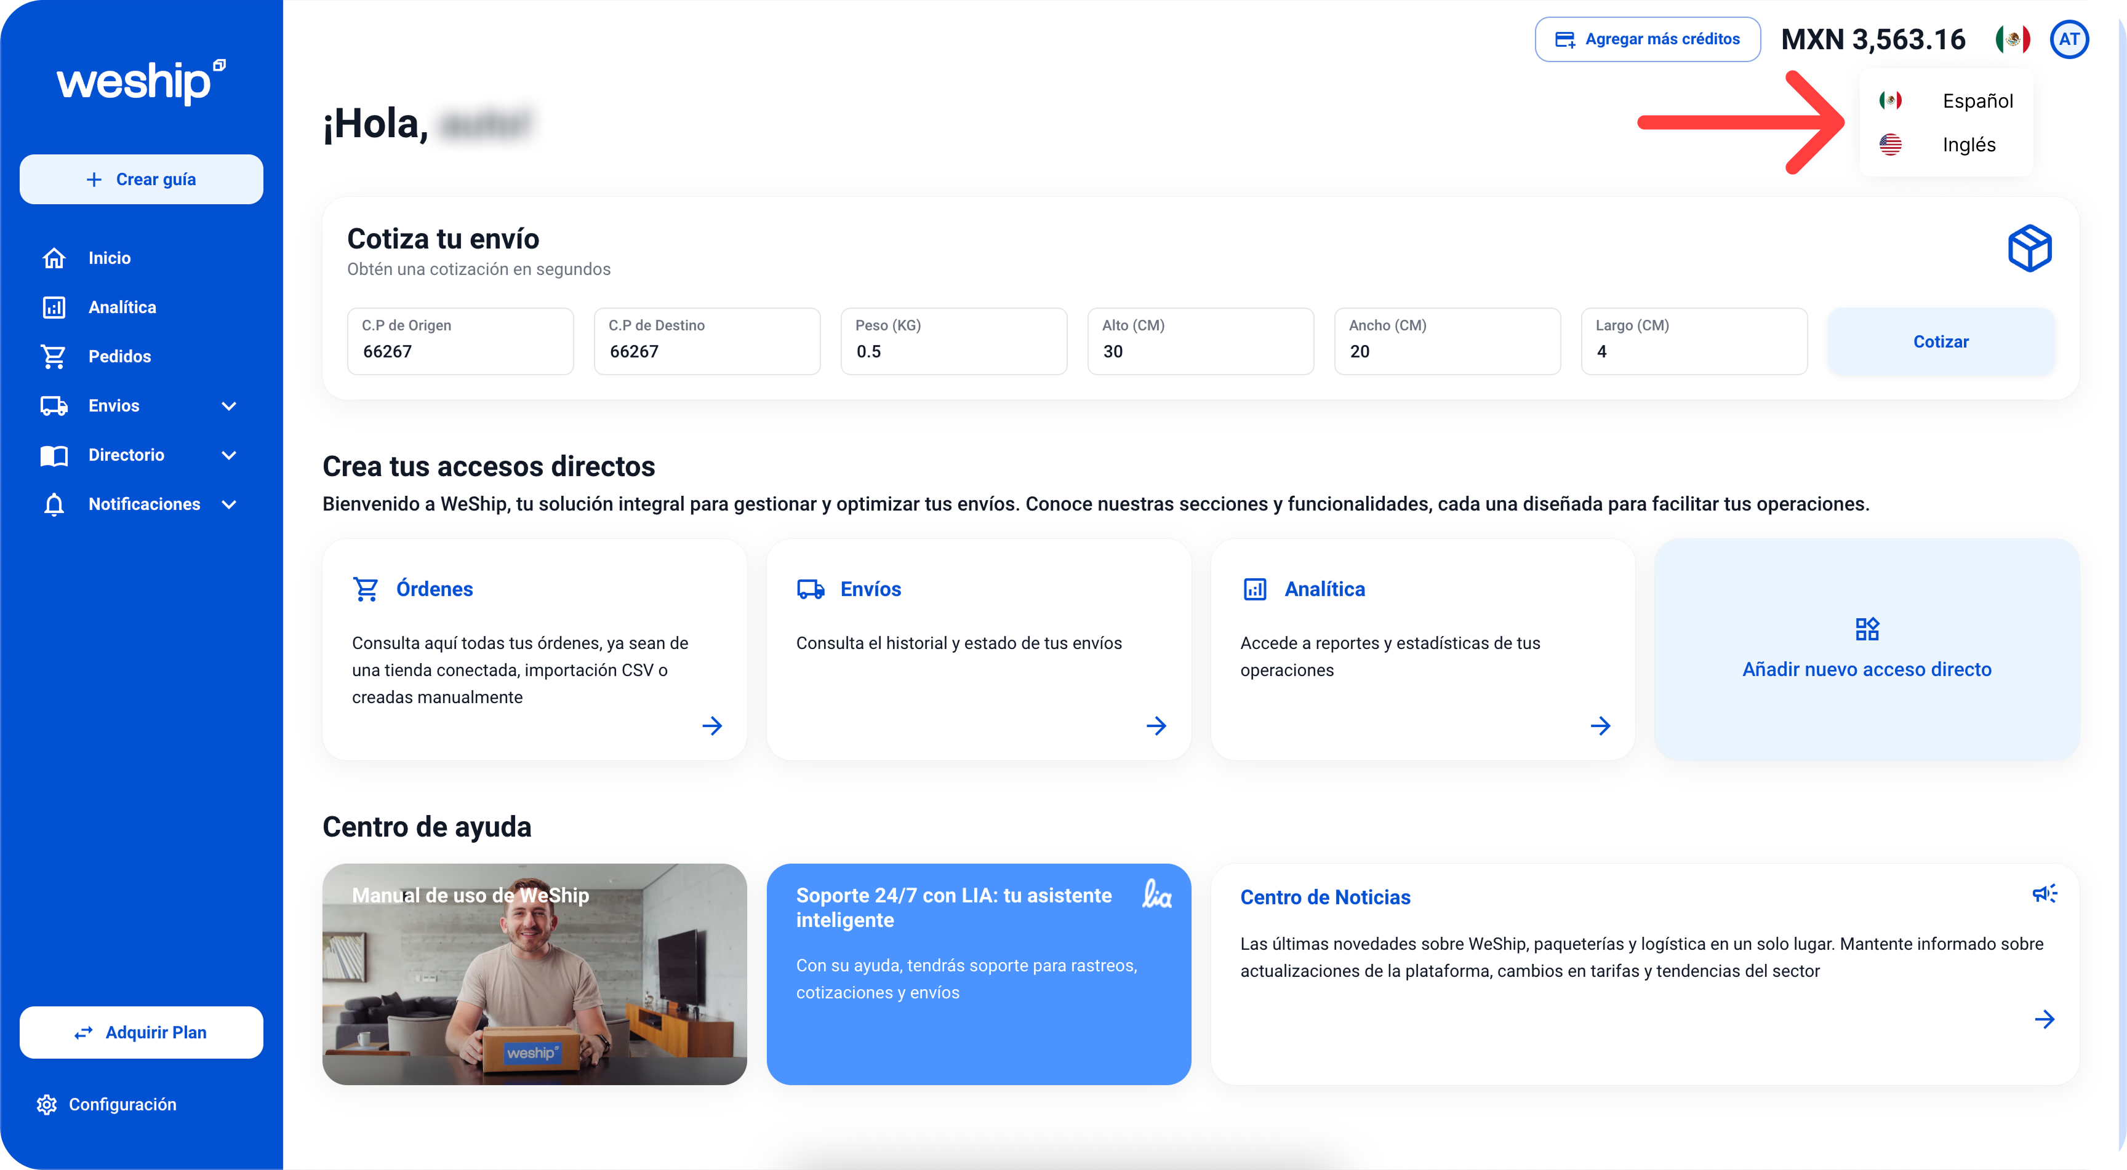Open Soporte 24/7 con LIA card

pos(979,974)
